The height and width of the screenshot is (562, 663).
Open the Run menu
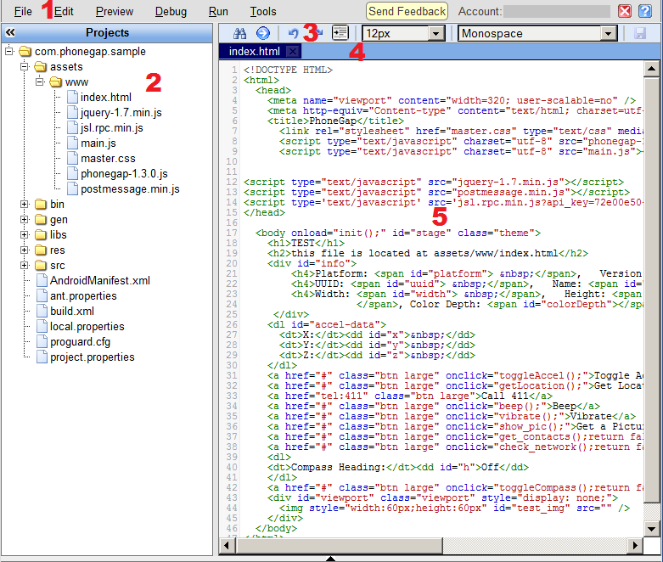point(218,11)
